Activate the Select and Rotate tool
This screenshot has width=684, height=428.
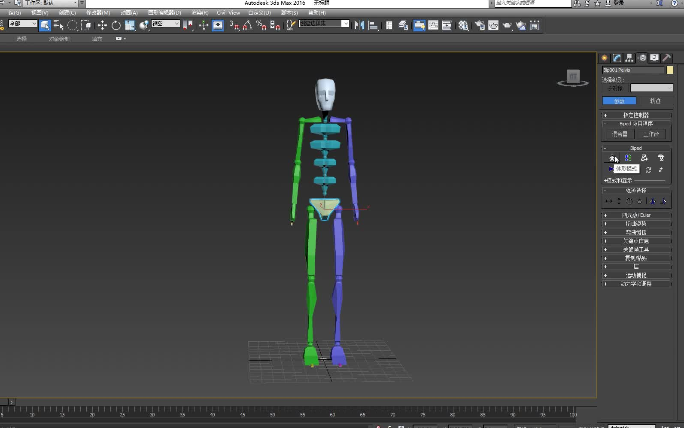[116, 25]
